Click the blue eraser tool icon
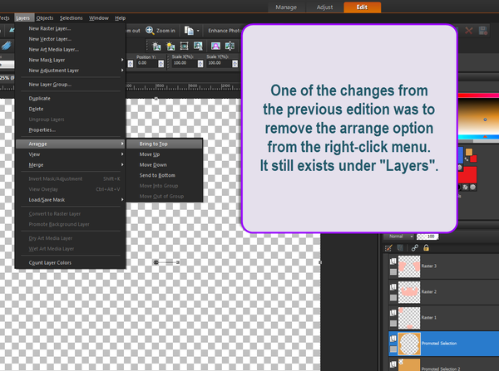499x371 pixels. pos(6,46)
